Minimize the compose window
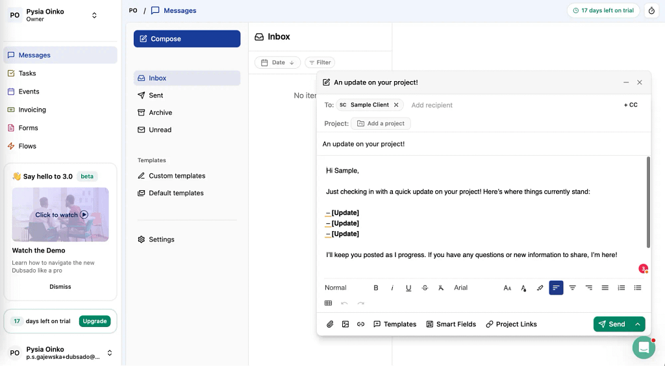This screenshot has height=366, width=665. (626, 82)
